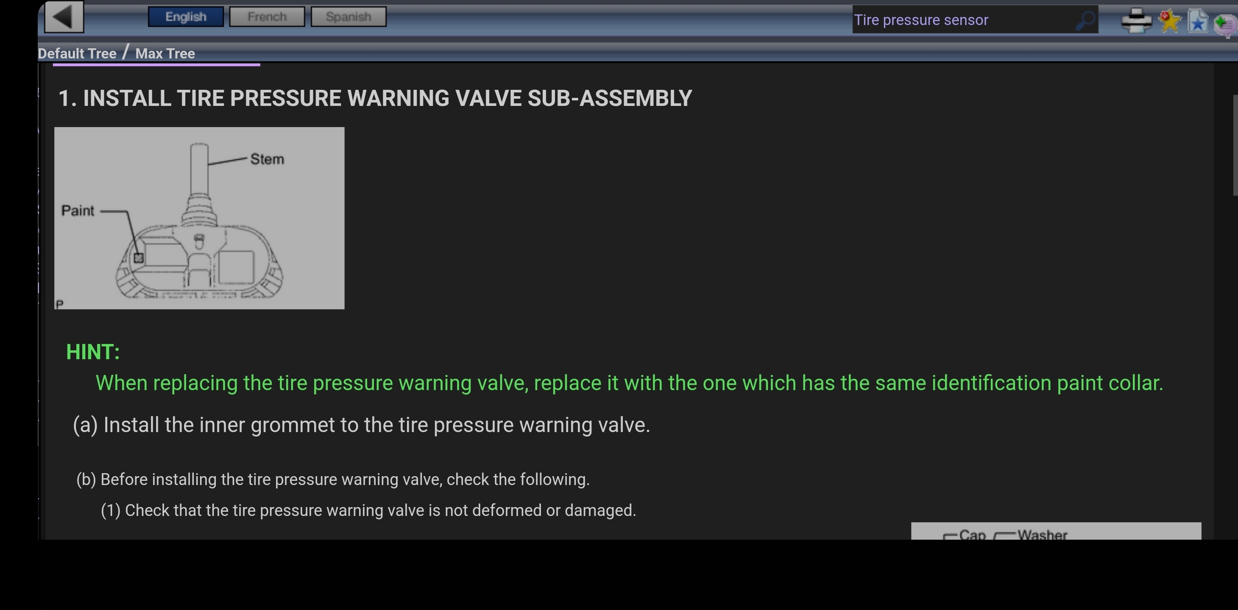This screenshot has height=610, width=1238.
Task: Click the vertical scrollbar thumb on right
Action: [x=1235, y=145]
